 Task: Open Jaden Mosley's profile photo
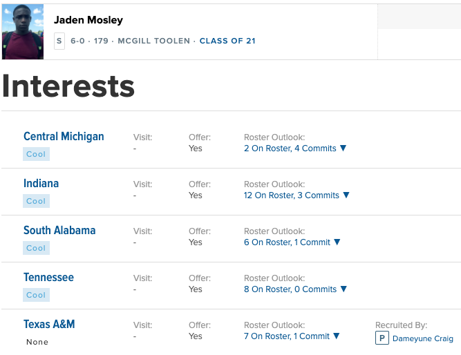(x=23, y=32)
